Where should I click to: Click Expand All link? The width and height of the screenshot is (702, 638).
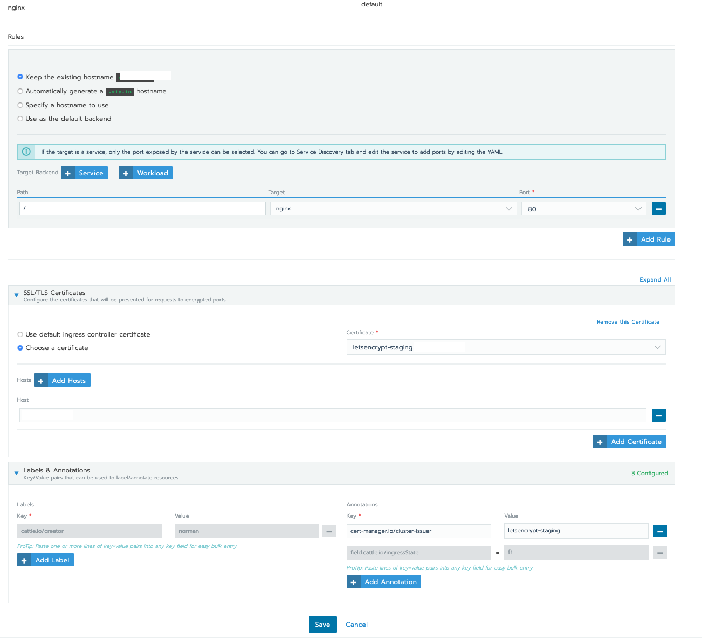[655, 279]
